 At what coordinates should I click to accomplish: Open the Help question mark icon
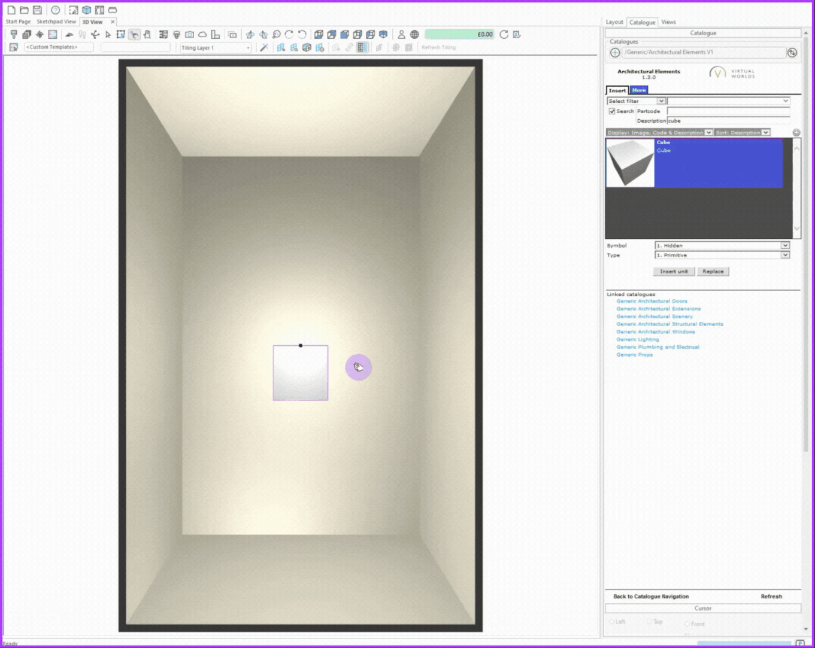[55, 10]
